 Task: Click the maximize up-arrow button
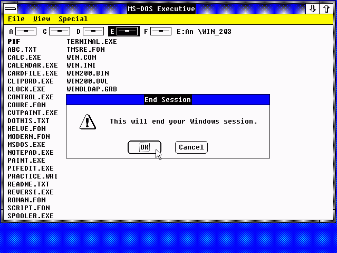(326, 8)
